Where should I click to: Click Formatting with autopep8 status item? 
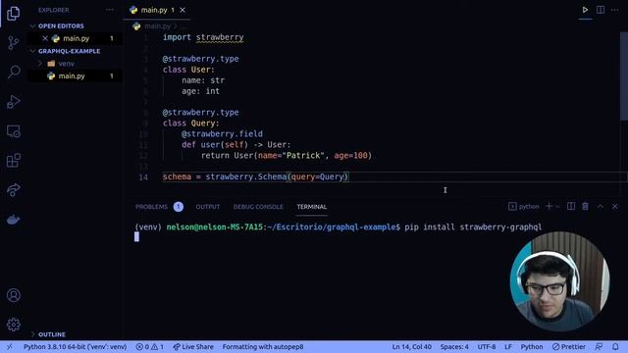(263, 346)
